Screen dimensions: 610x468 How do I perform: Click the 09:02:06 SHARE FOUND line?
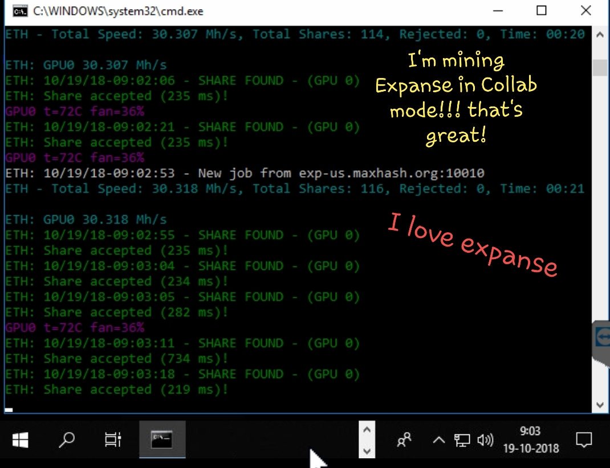tap(182, 80)
